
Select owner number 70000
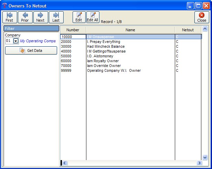click(x=66, y=66)
